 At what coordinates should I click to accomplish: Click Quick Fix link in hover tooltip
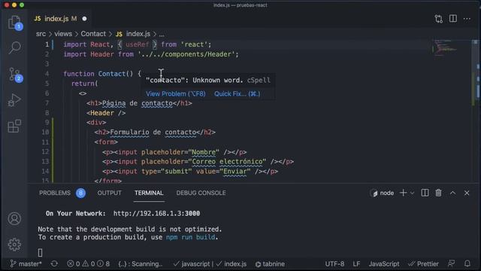(x=237, y=93)
